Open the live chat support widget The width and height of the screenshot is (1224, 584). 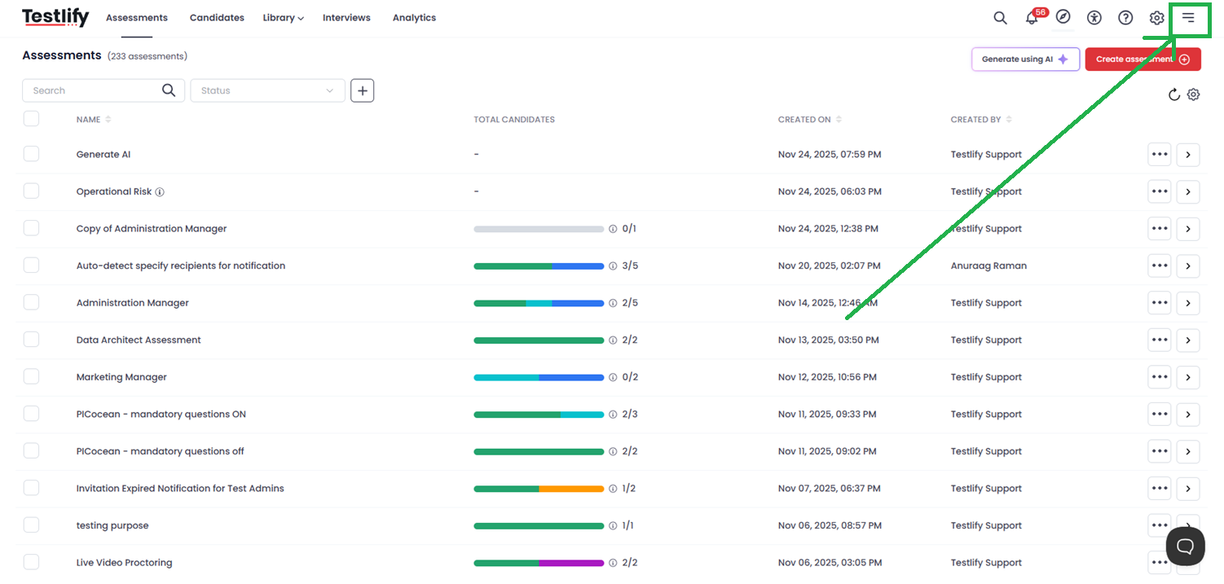1185,546
